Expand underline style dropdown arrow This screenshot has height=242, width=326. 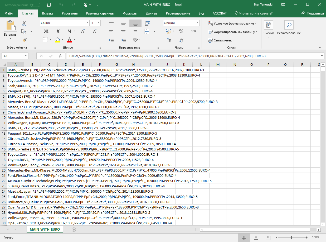(x=75, y=31)
